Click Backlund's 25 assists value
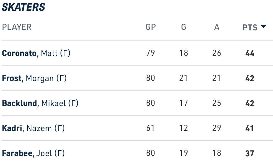 point(217,103)
